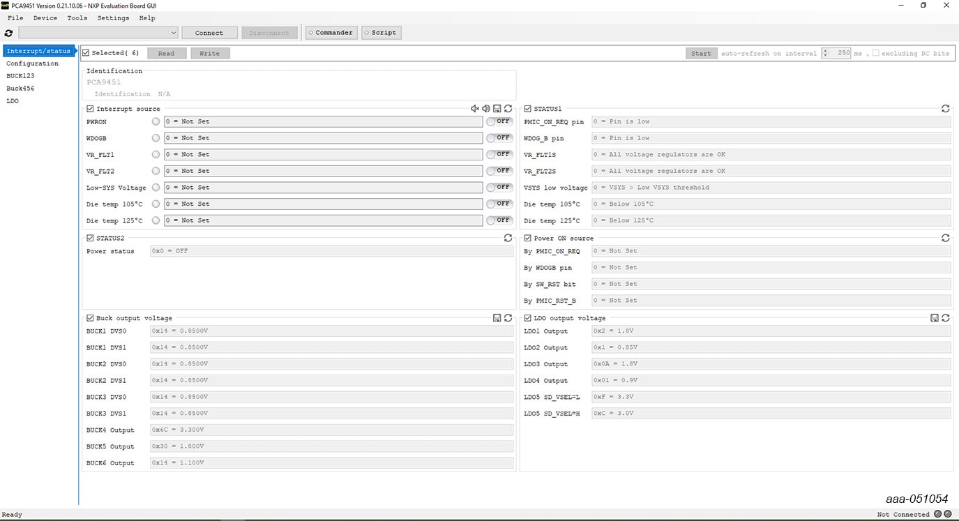The width and height of the screenshot is (959, 521).
Task: Click the Connect button
Action: [209, 33]
